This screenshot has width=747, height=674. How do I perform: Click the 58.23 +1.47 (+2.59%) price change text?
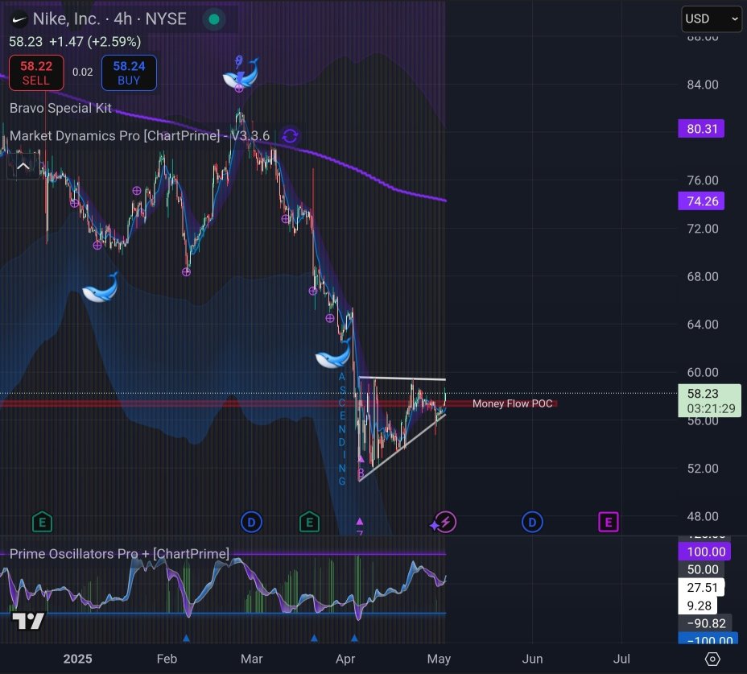point(75,42)
